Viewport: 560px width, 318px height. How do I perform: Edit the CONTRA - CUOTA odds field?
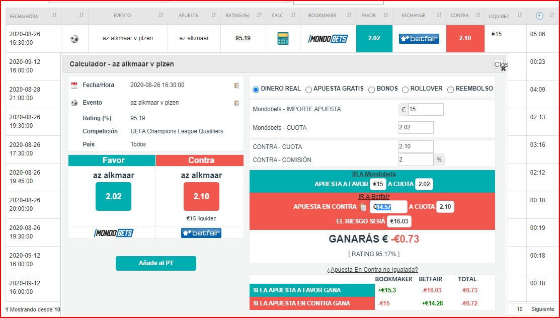click(416, 146)
